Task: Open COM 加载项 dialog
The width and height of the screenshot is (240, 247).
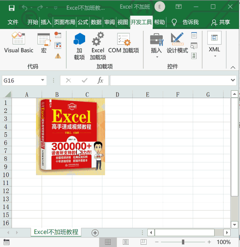Action: (123, 43)
